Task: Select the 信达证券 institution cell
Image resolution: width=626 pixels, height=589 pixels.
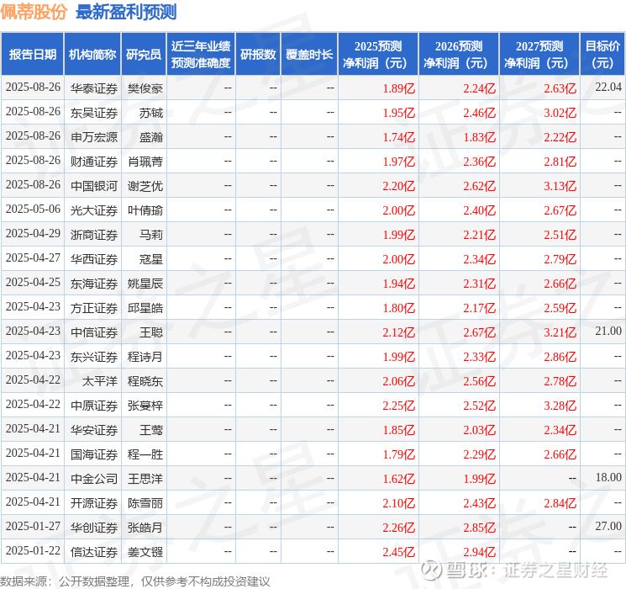Action: 94,552
